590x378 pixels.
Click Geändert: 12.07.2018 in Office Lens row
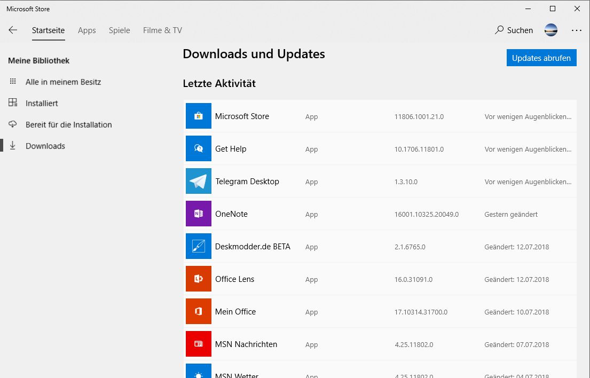point(517,279)
